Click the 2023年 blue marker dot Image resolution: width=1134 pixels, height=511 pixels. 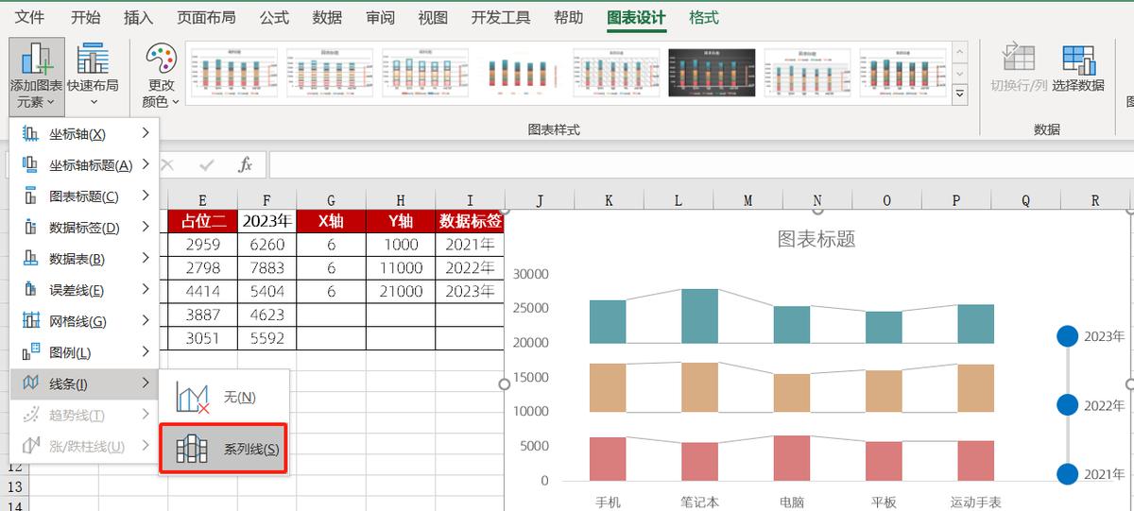point(1067,335)
